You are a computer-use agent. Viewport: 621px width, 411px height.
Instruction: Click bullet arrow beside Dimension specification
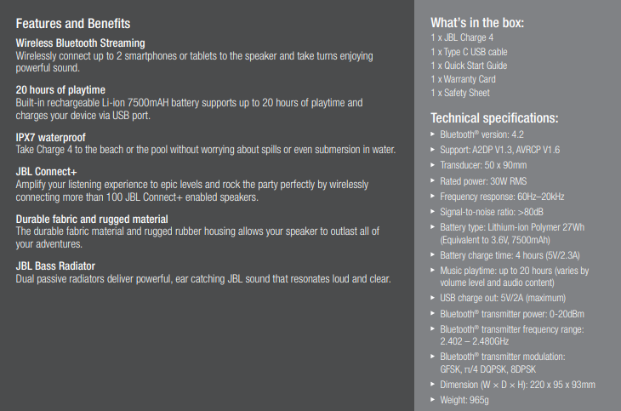click(433, 384)
